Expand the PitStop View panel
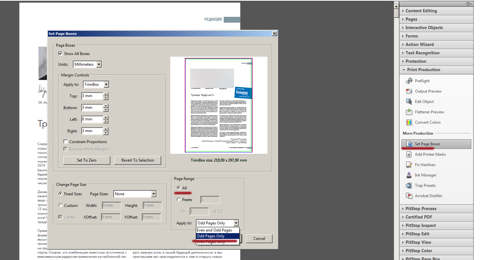Viewport: 482px width, 260px height. (x=436, y=242)
